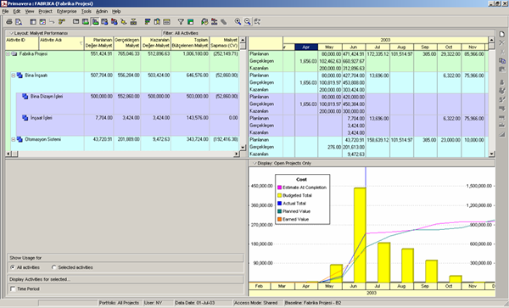Click the Zoom Out magnifier icon
The width and height of the screenshot is (509, 308).
pos(248,22)
